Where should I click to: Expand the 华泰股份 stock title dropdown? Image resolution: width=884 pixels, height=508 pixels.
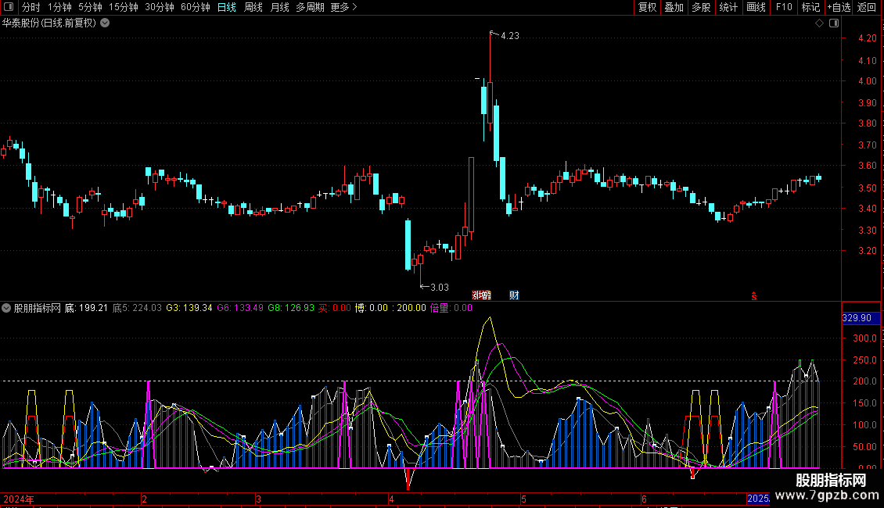(x=105, y=23)
